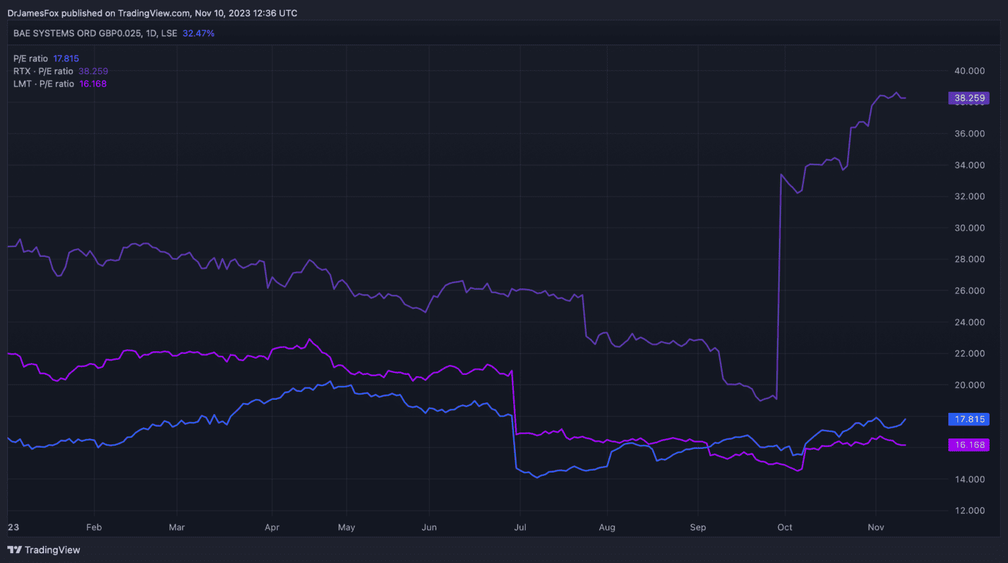Viewport: 1008px width, 563px height.
Task: Click the TradingView logo icon
Action: coord(14,550)
